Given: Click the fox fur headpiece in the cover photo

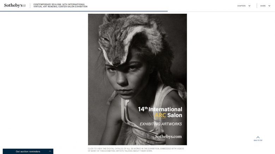Looking at the screenshot, I should click(128, 37).
